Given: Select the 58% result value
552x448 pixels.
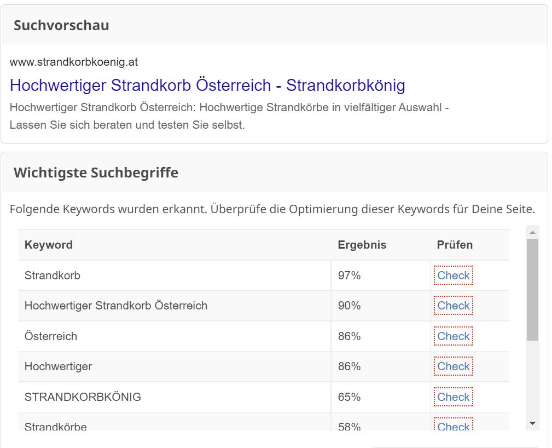Looking at the screenshot, I should click(349, 427).
